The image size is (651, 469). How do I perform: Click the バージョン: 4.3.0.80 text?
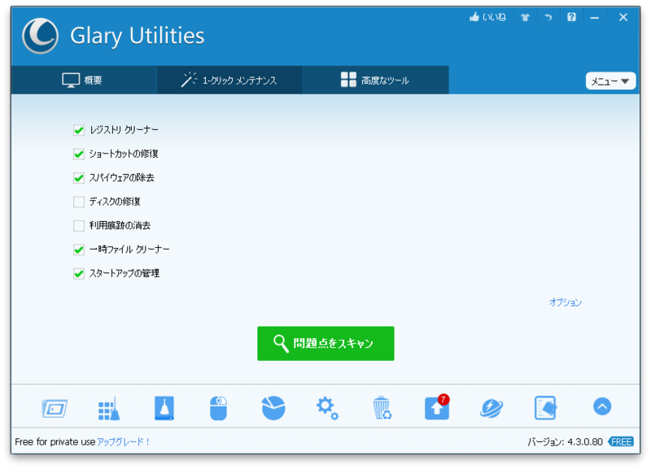[x=565, y=442]
